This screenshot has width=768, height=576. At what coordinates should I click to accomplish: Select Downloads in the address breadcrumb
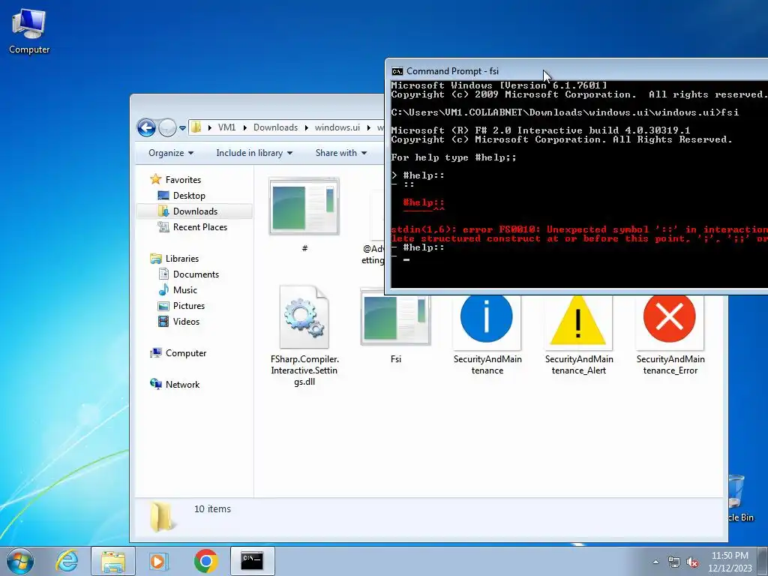pos(275,127)
